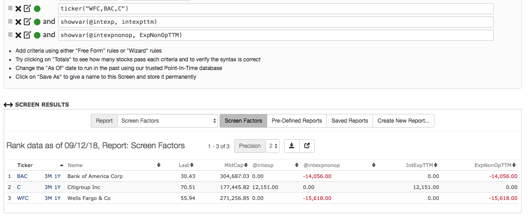Toggle the green status dot of the ticker rule
Image resolution: width=528 pixels, height=221 pixels.
click(x=37, y=9)
